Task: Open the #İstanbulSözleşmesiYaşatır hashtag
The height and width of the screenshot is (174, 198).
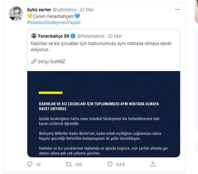Action: [x=54, y=22]
